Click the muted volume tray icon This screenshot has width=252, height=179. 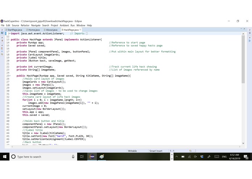pos(195,157)
